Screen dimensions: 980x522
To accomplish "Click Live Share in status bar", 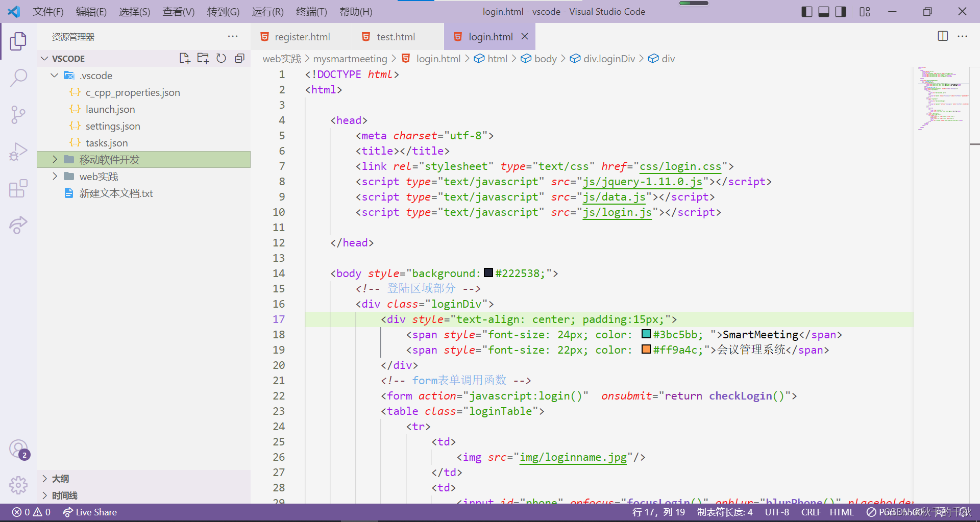I will pyautogui.click(x=90, y=512).
